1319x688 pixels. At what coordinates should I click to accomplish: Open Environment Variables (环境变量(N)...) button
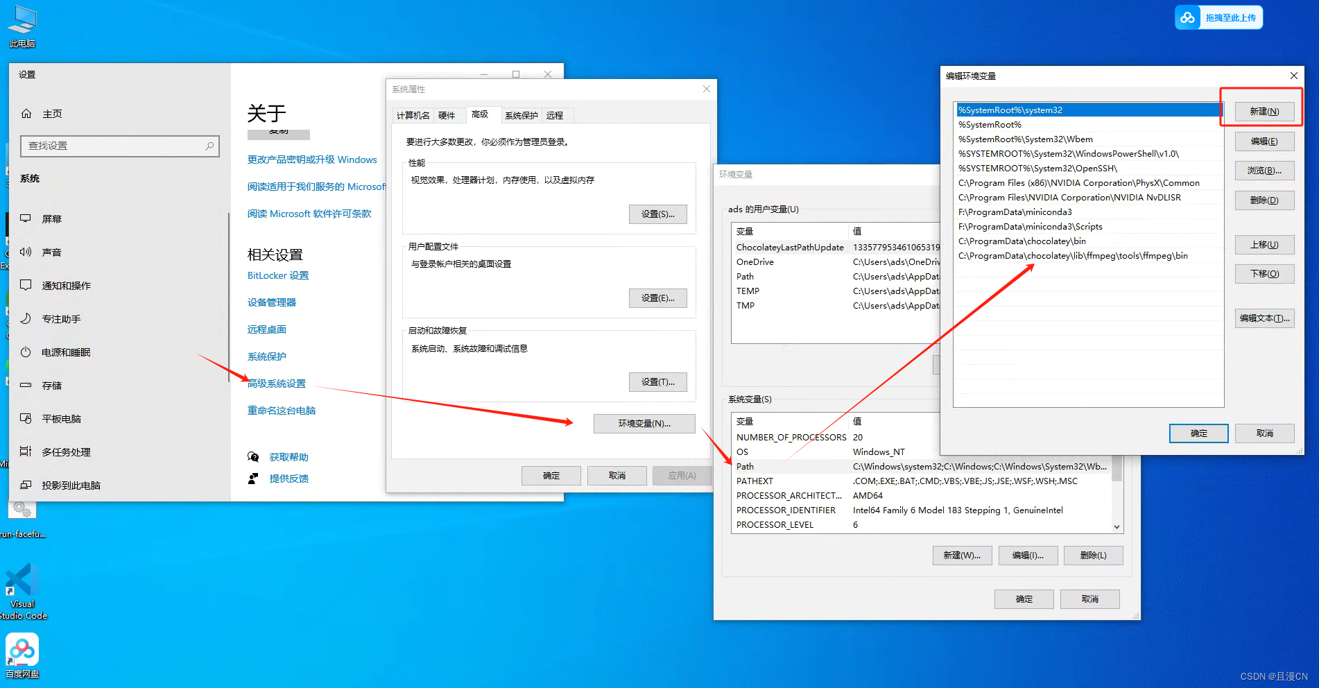pos(644,424)
